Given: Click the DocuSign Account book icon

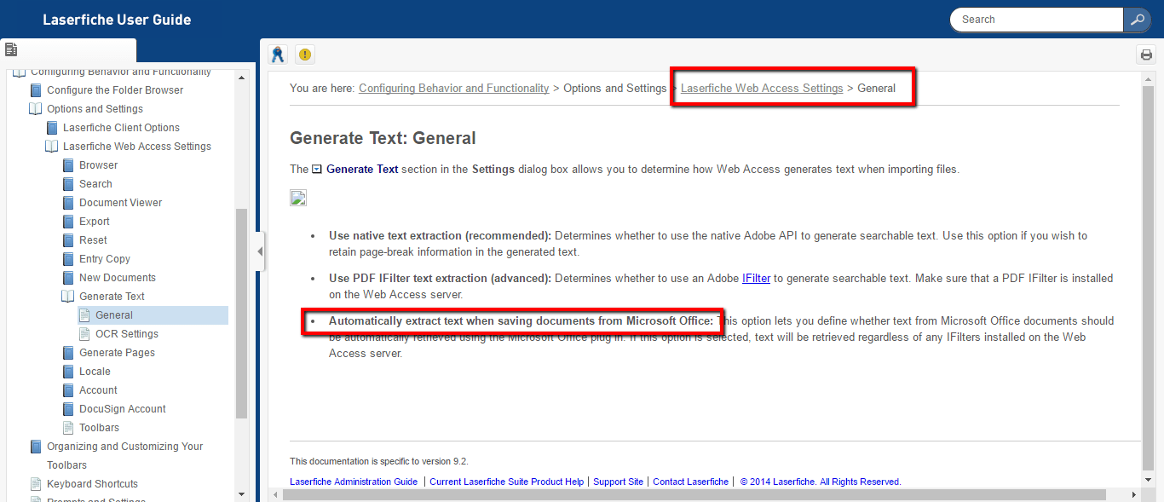Looking at the screenshot, I should click(x=68, y=409).
